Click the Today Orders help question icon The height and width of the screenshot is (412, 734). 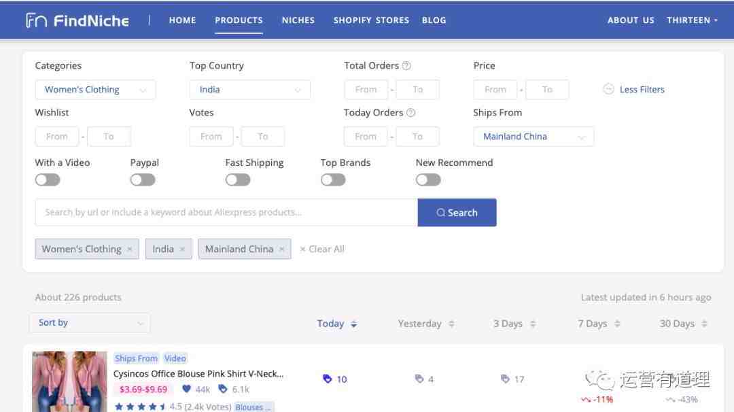click(x=411, y=112)
